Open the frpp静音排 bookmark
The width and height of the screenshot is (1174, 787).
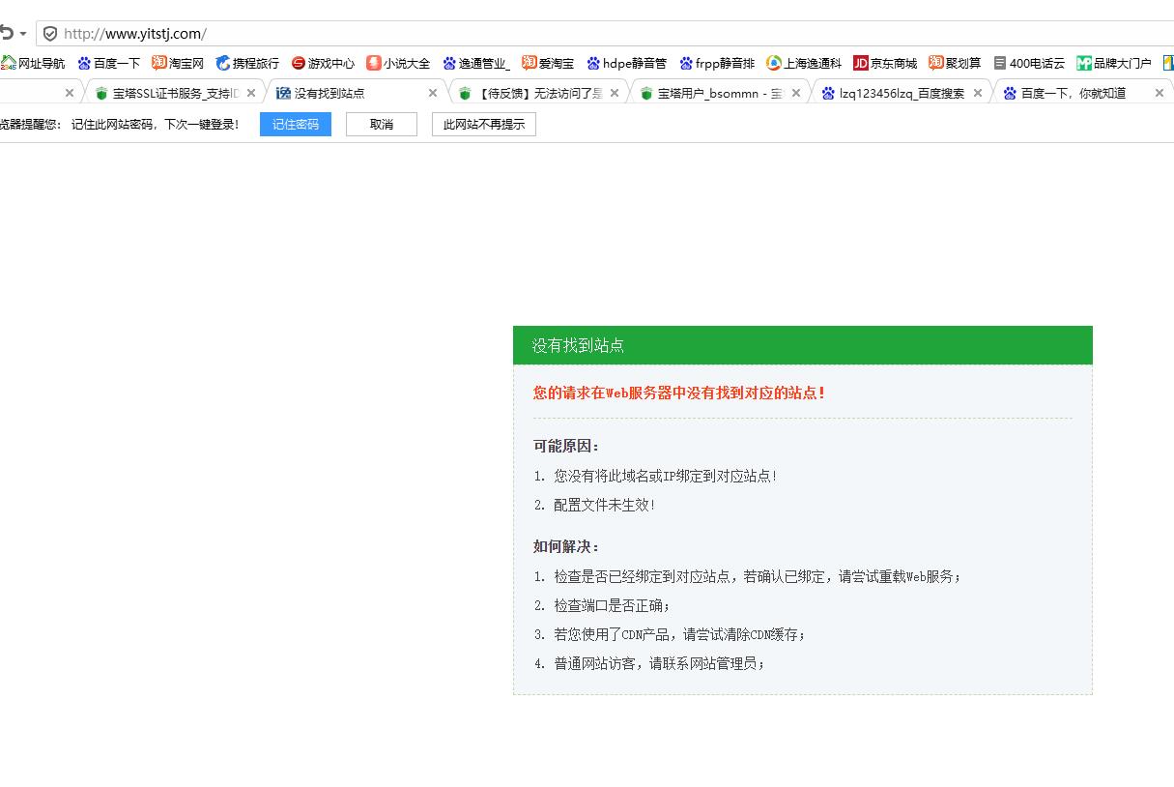click(x=717, y=63)
